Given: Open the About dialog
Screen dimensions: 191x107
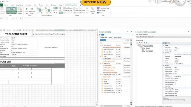Looking at the screenshot, I should (x=100, y=13).
